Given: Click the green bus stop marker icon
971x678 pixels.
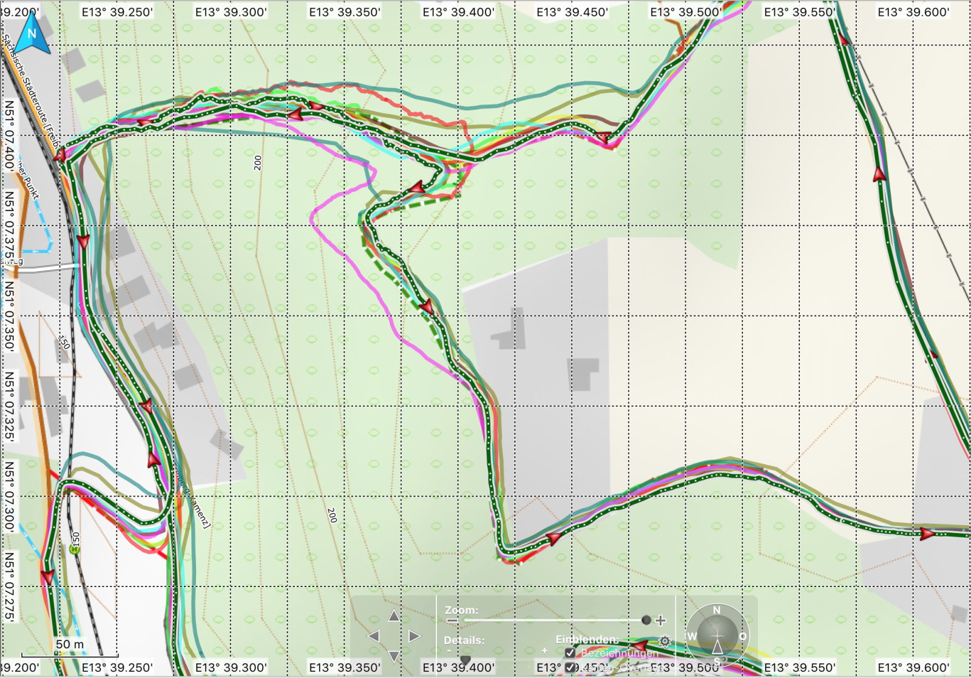Looking at the screenshot, I should tap(75, 549).
